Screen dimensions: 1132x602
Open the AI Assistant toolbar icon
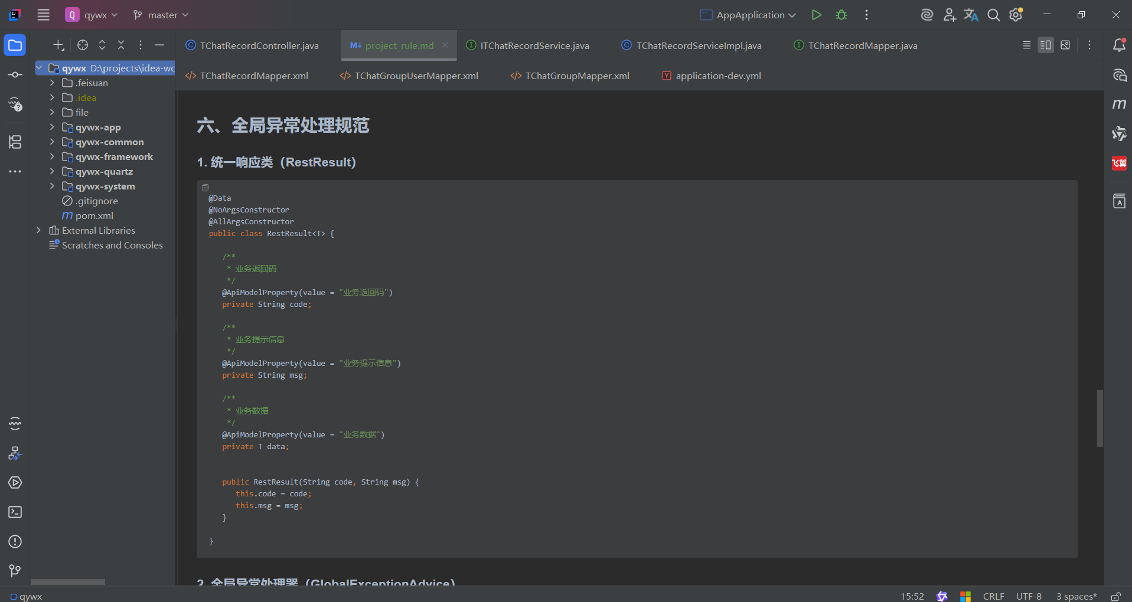tap(926, 15)
